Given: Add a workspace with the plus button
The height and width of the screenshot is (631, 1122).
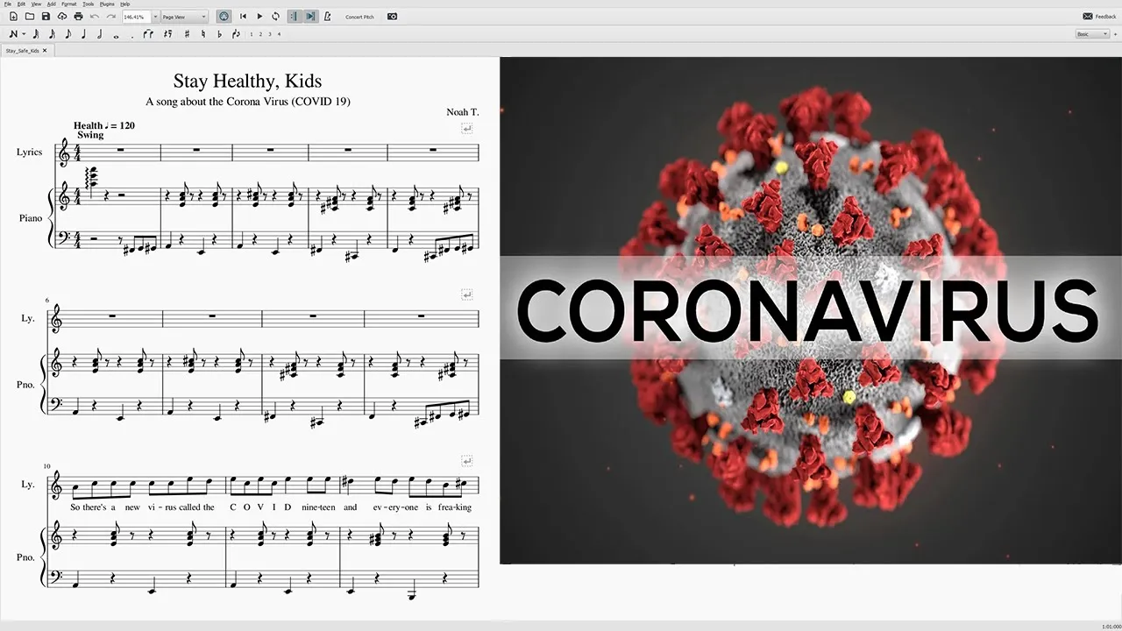Looking at the screenshot, I should point(1117,34).
